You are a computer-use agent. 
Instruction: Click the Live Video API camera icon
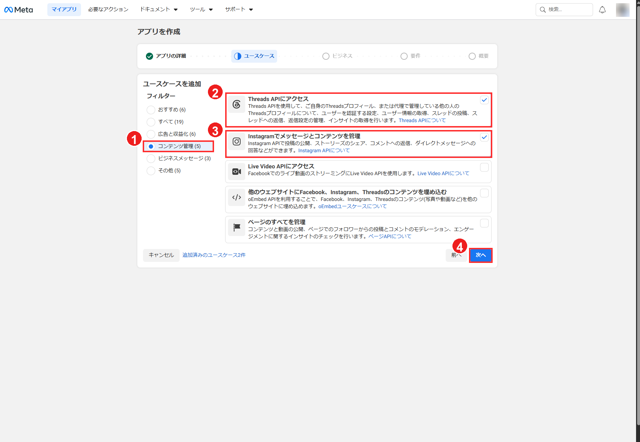coord(237,172)
